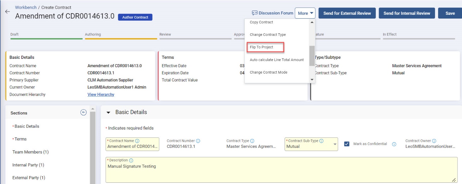Open the View Hierarchy link
The image size is (462, 184).
coord(101,95)
